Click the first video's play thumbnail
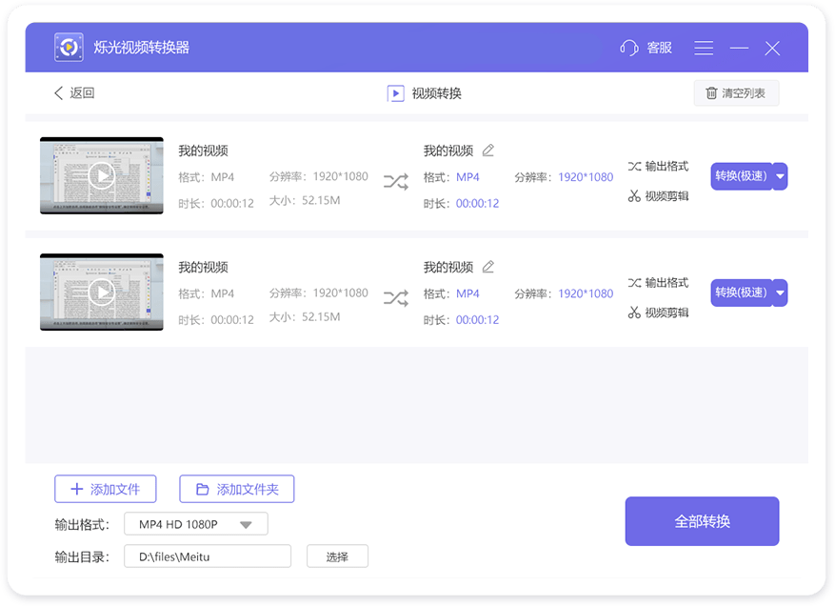Viewport: 835px width, 606px height. [101, 175]
